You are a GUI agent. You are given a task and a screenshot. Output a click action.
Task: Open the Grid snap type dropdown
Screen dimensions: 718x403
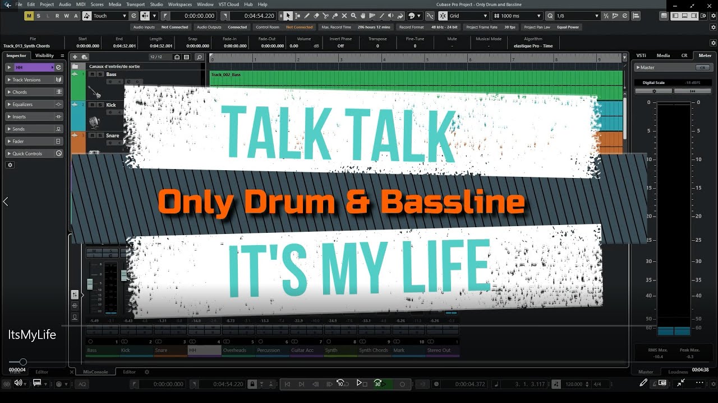(468, 16)
